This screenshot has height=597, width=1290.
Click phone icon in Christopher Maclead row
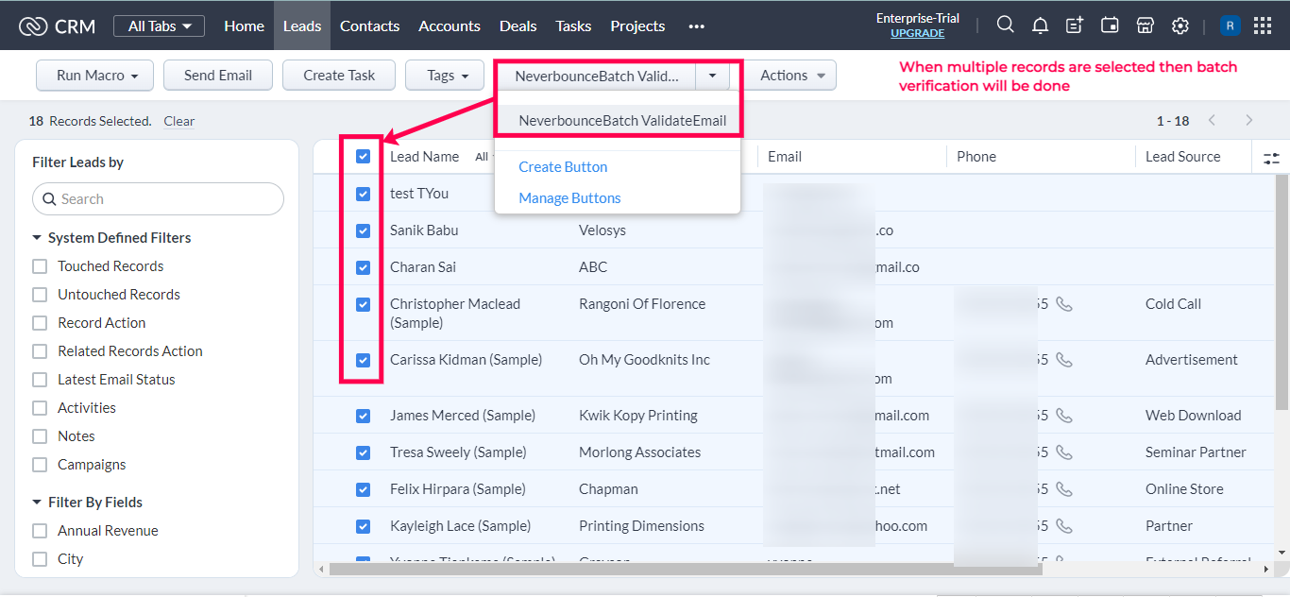[1064, 304]
